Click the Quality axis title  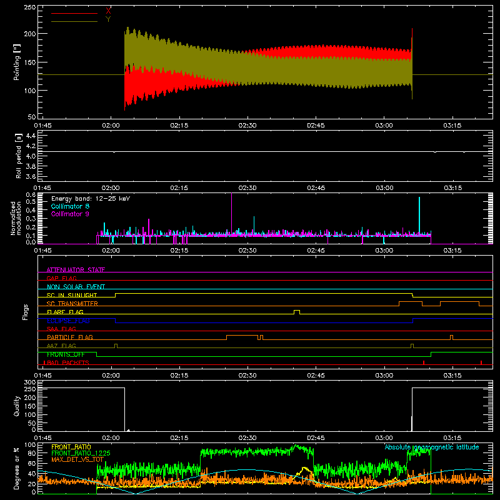[17, 406]
